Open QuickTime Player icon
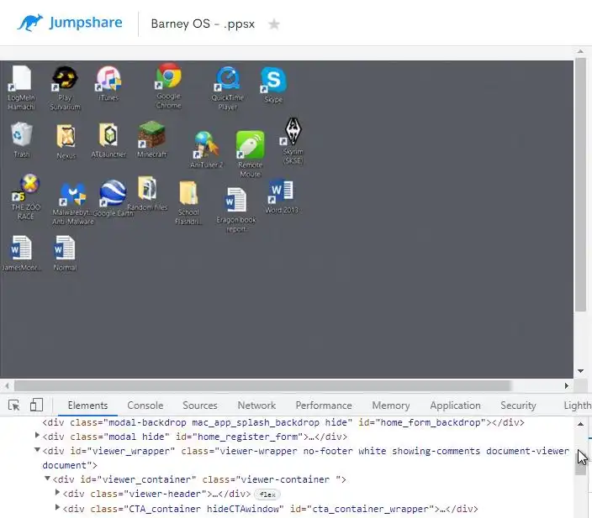The height and width of the screenshot is (518, 592). tap(228, 88)
